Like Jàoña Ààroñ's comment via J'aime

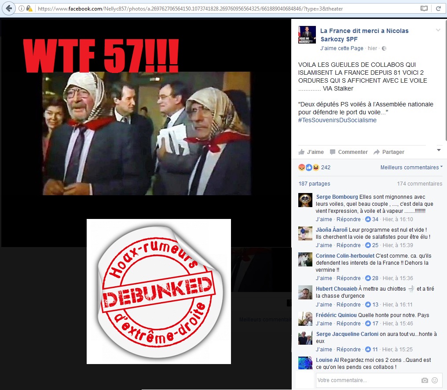tap(324, 245)
